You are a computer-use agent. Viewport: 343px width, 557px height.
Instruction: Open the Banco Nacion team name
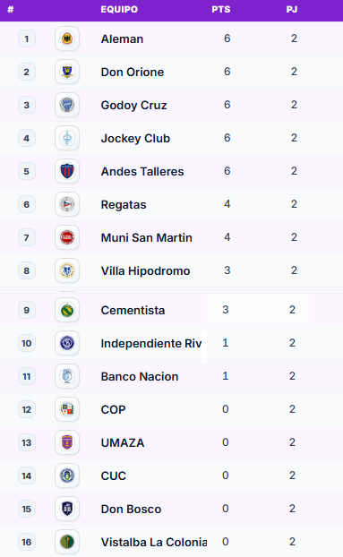[140, 376]
